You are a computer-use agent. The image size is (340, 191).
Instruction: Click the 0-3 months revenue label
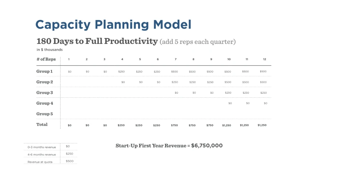coord(42,147)
